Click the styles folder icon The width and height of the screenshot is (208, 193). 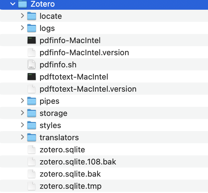pos(32,125)
